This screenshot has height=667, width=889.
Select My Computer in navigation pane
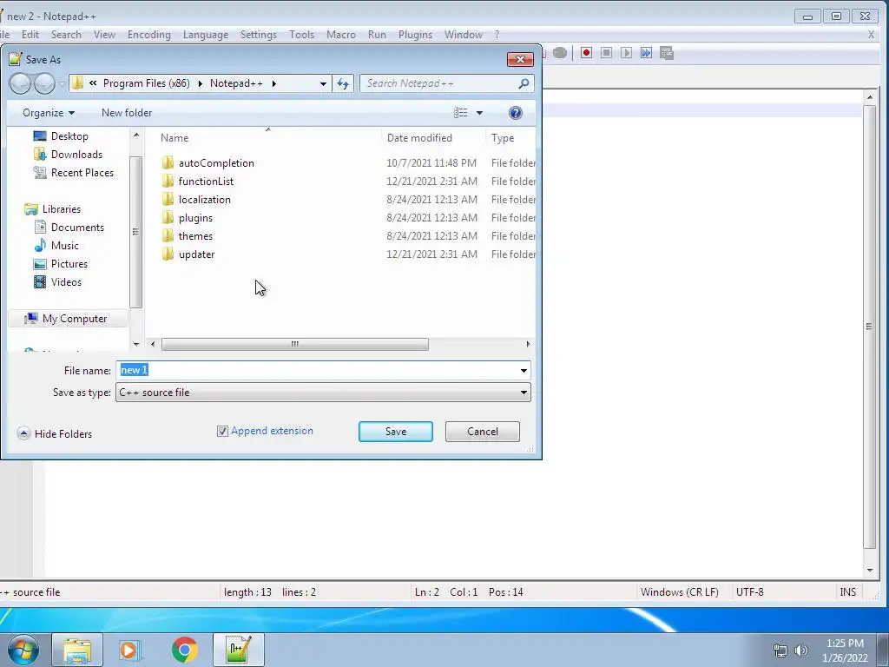pos(69,319)
